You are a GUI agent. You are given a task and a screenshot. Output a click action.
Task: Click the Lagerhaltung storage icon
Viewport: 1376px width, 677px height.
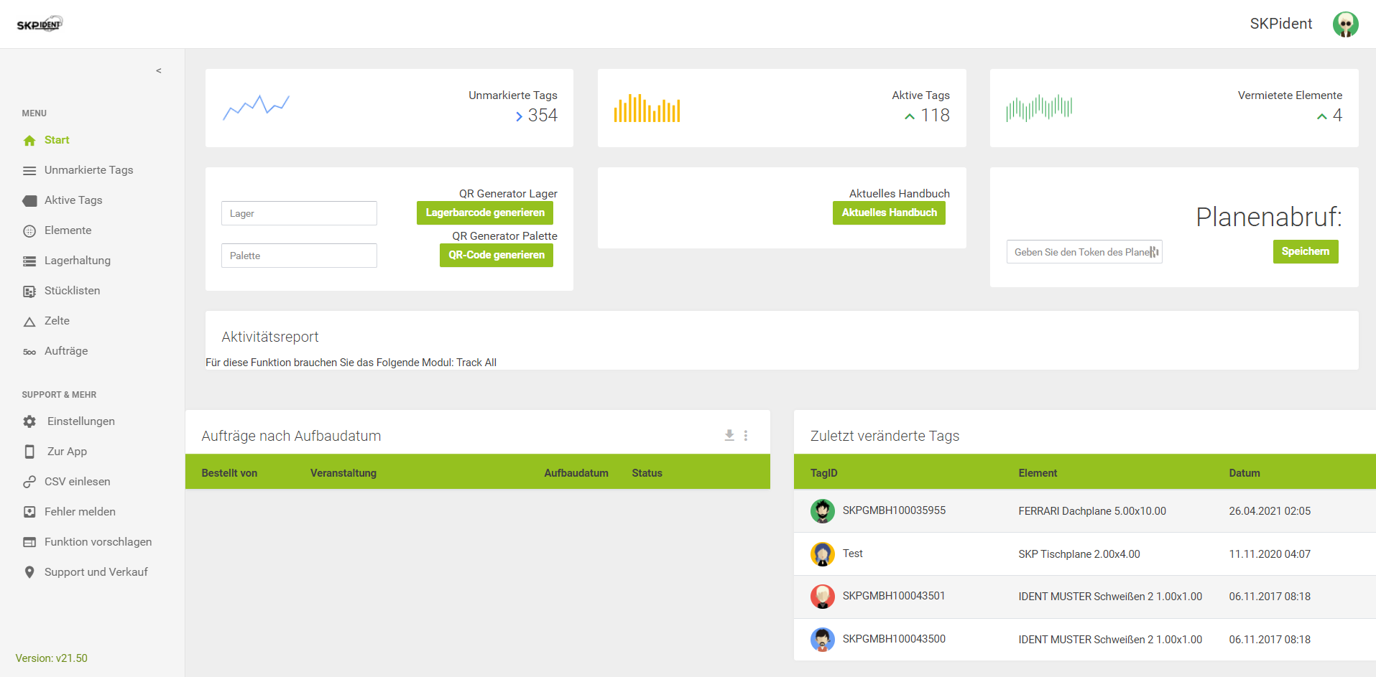pyautogui.click(x=29, y=261)
